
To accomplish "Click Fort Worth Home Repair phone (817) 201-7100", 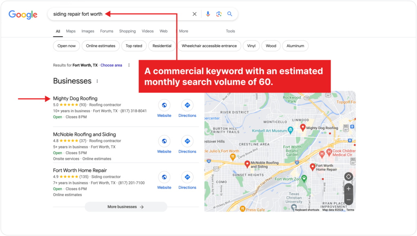I will click(x=132, y=183).
